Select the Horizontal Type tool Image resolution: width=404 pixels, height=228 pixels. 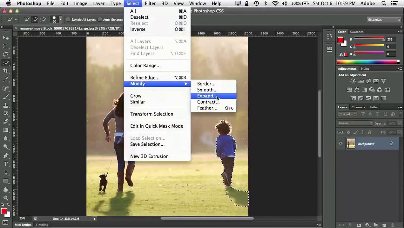click(x=6, y=164)
